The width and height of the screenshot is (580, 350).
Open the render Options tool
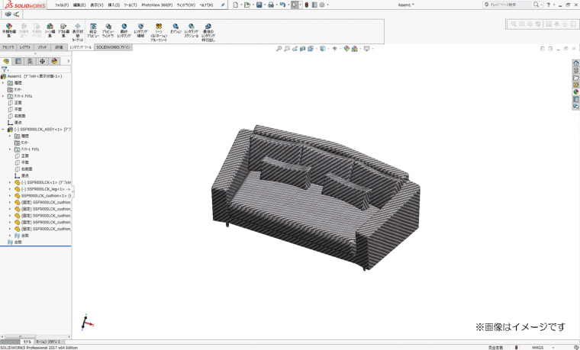[x=176, y=30]
